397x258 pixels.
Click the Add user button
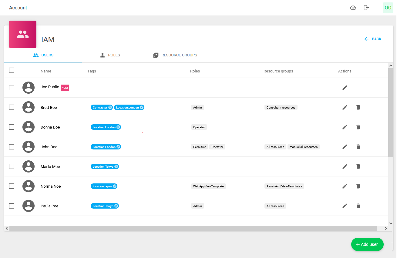coord(367,244)
